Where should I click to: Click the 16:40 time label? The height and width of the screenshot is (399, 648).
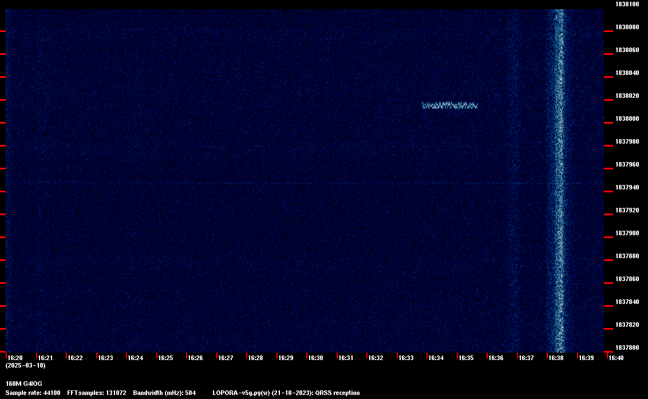pyautogui.click(x=616, y=358)
